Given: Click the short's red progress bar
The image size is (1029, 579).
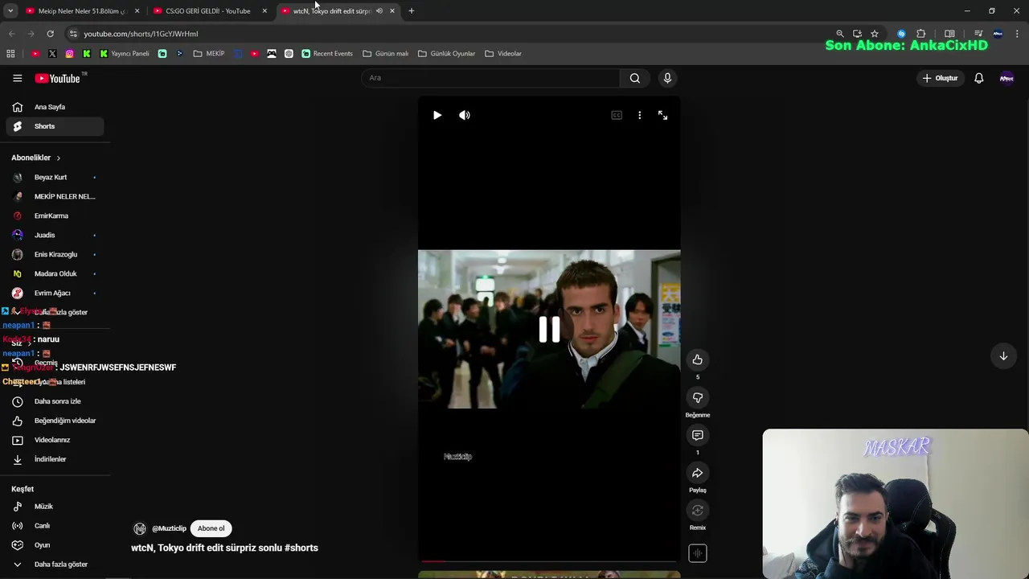Looking at the screenshot, I should point(549,561).
